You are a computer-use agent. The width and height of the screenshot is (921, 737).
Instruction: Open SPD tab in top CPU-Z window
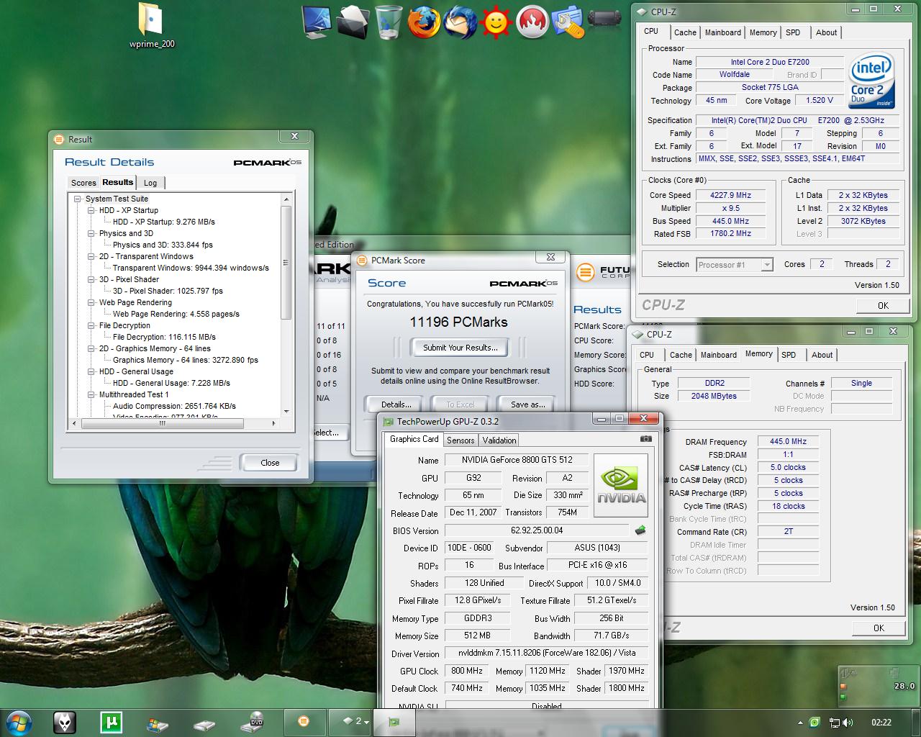coord(792,32)
